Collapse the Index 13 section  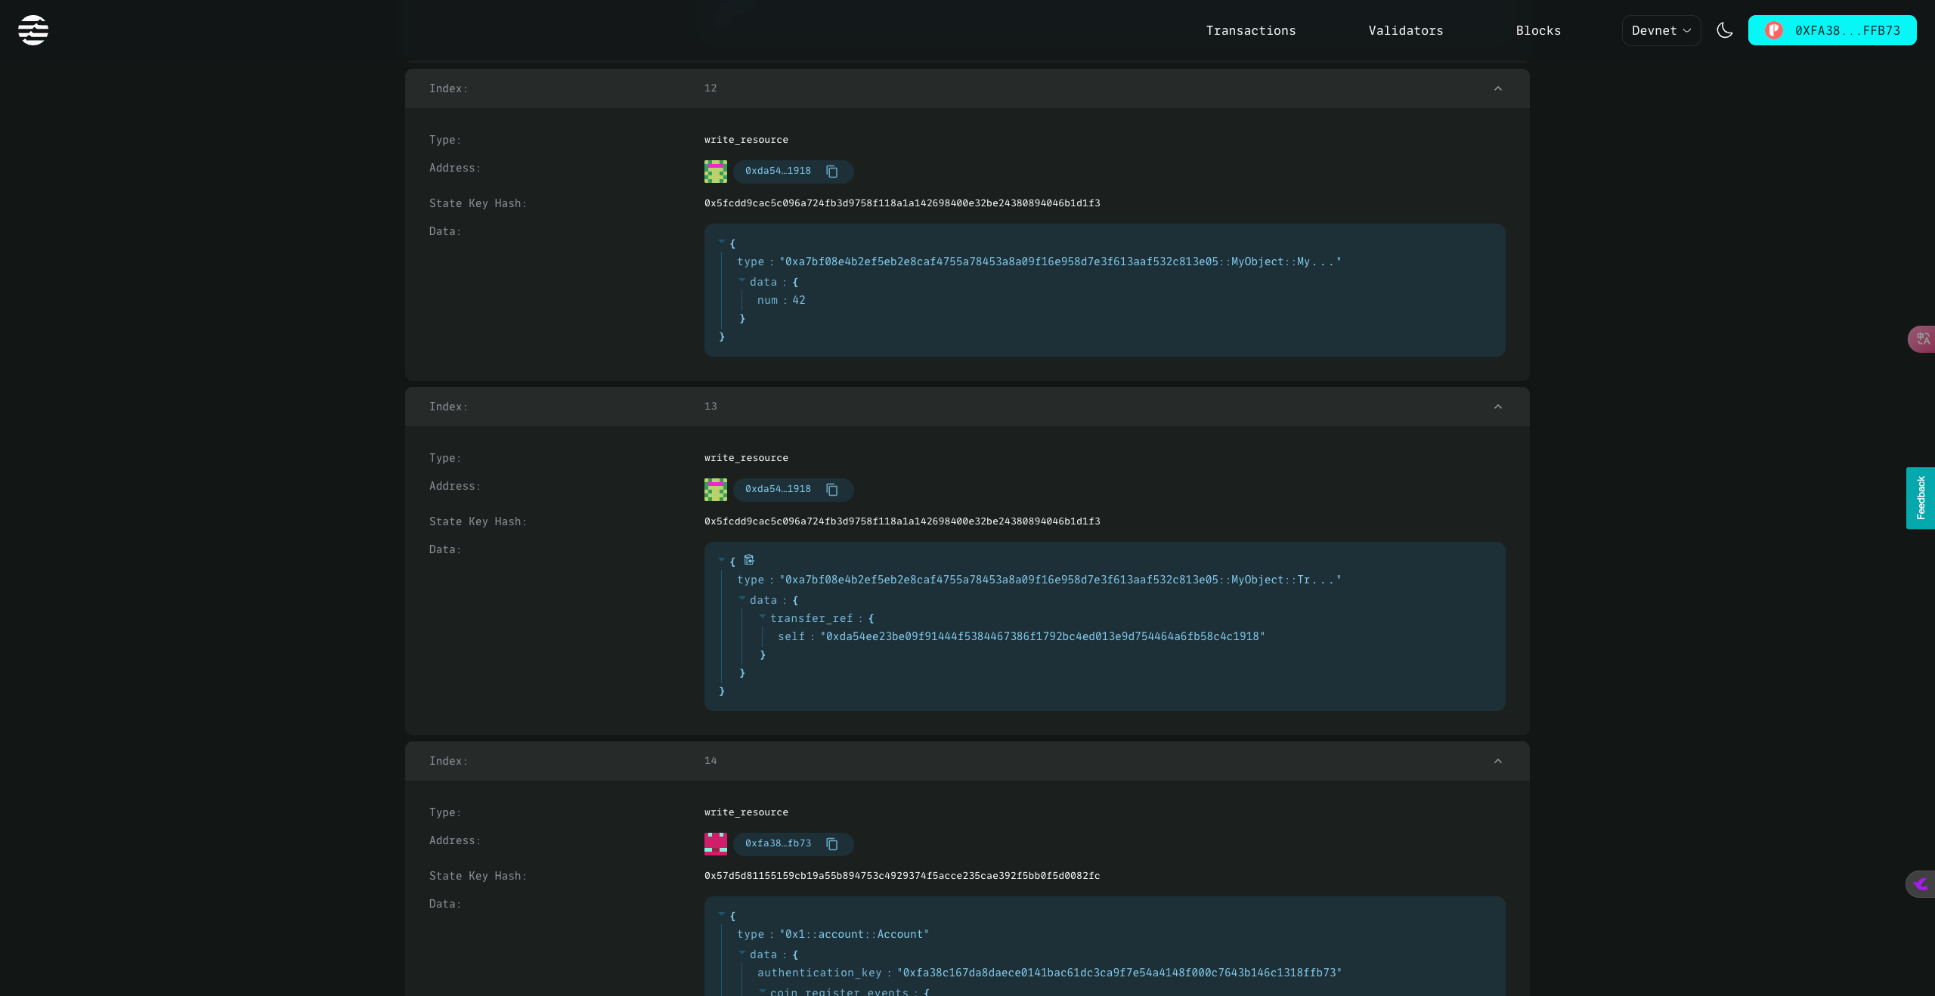[x=1498, y=407]
